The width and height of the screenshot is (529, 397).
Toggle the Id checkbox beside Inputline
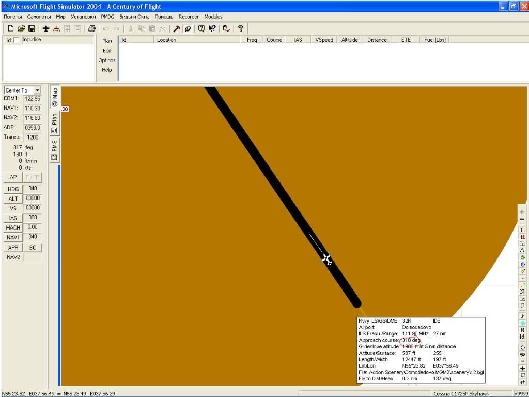point(16,40)
